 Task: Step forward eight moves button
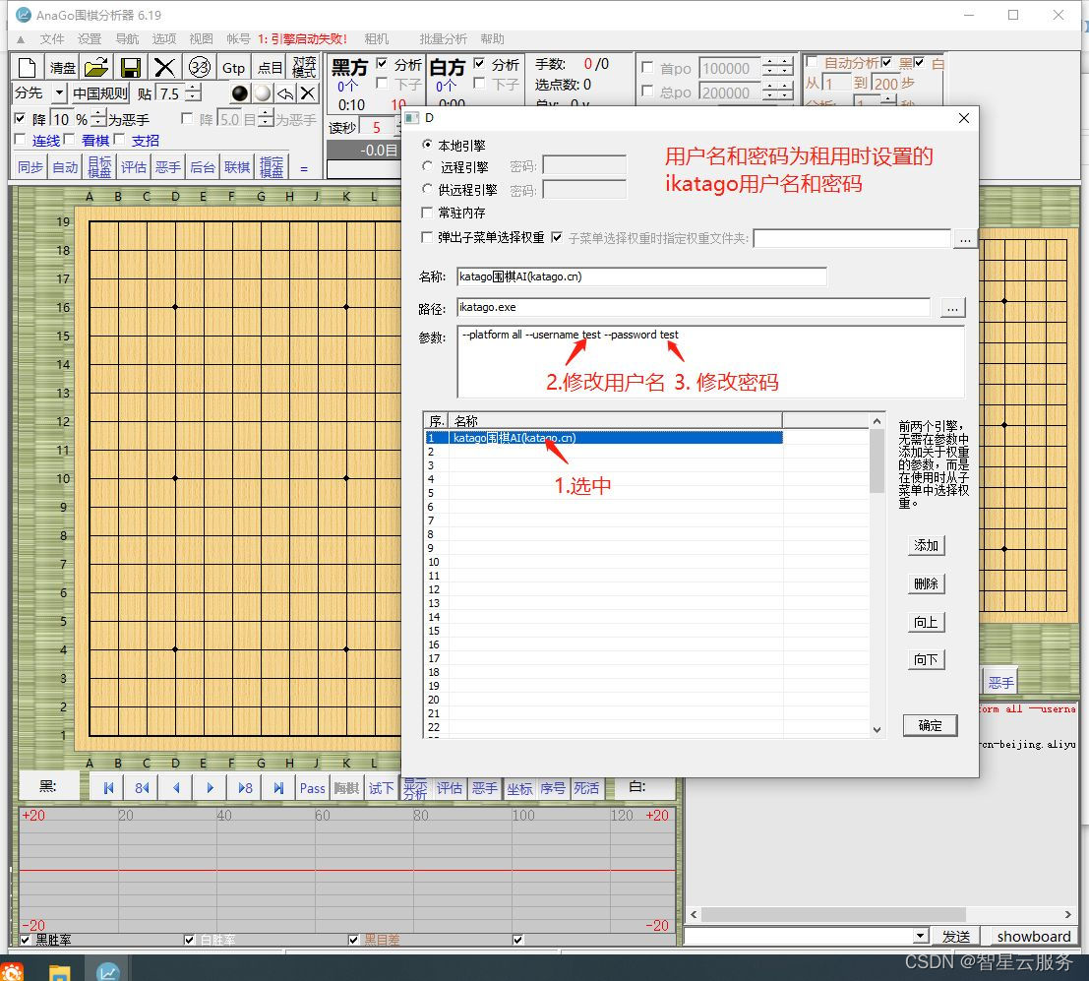click(245, 788)
